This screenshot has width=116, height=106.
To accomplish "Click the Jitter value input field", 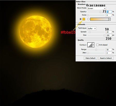I will tap(109, 53).
